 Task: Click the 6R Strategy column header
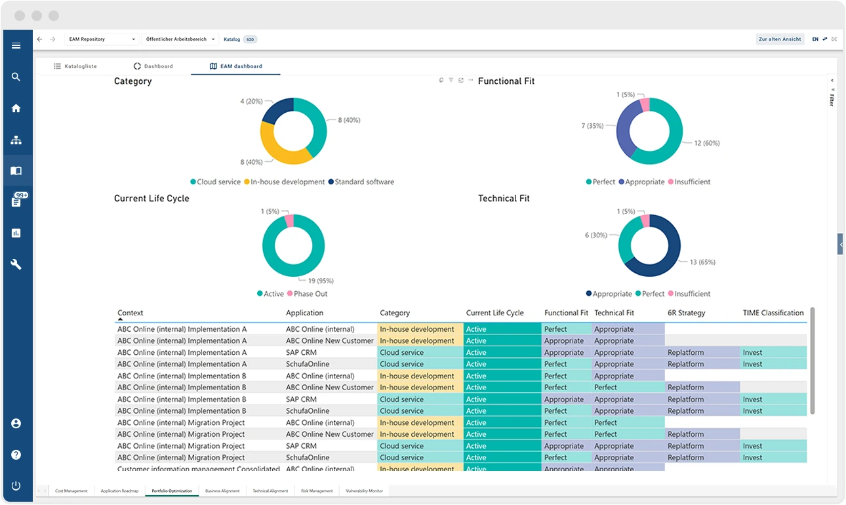tap(687, 313)
